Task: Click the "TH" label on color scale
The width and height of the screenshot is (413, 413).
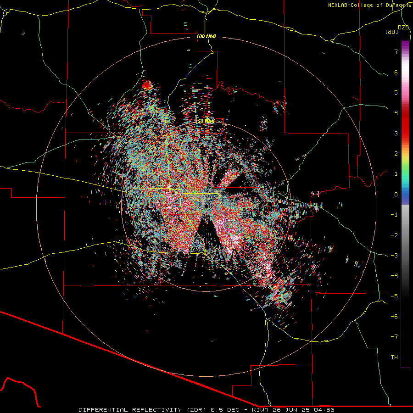Action: (394, 357)
